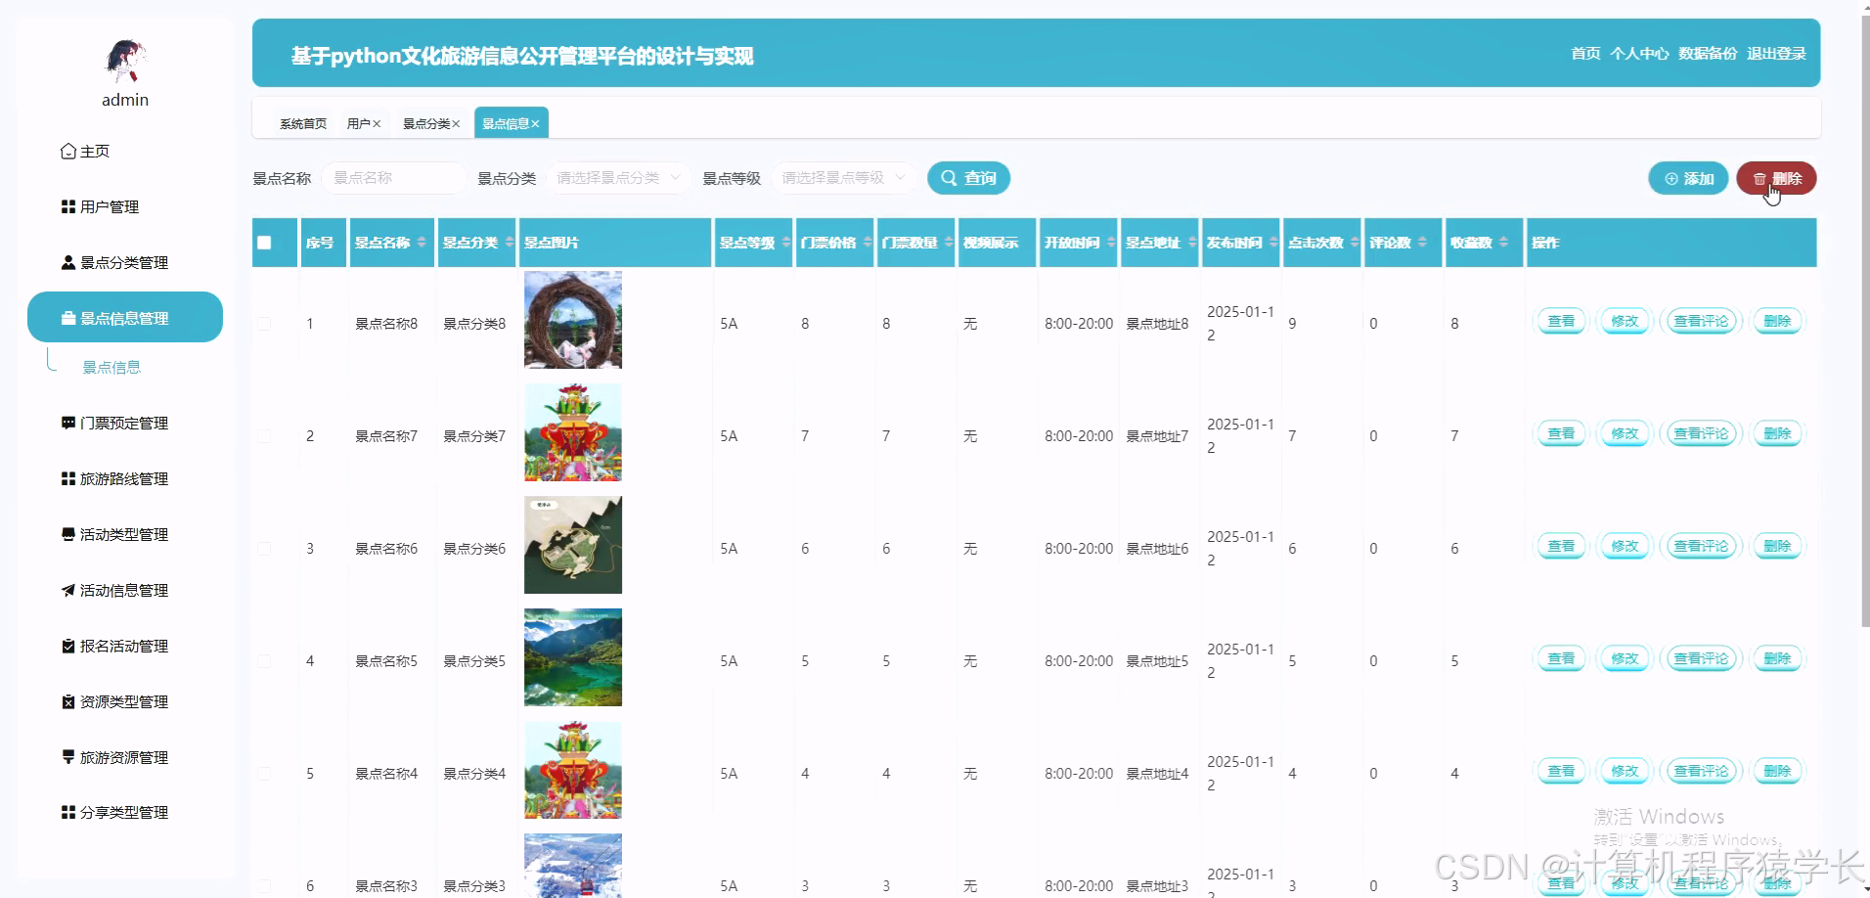Click 退出登录 to log out

[x=1776, y=53]
